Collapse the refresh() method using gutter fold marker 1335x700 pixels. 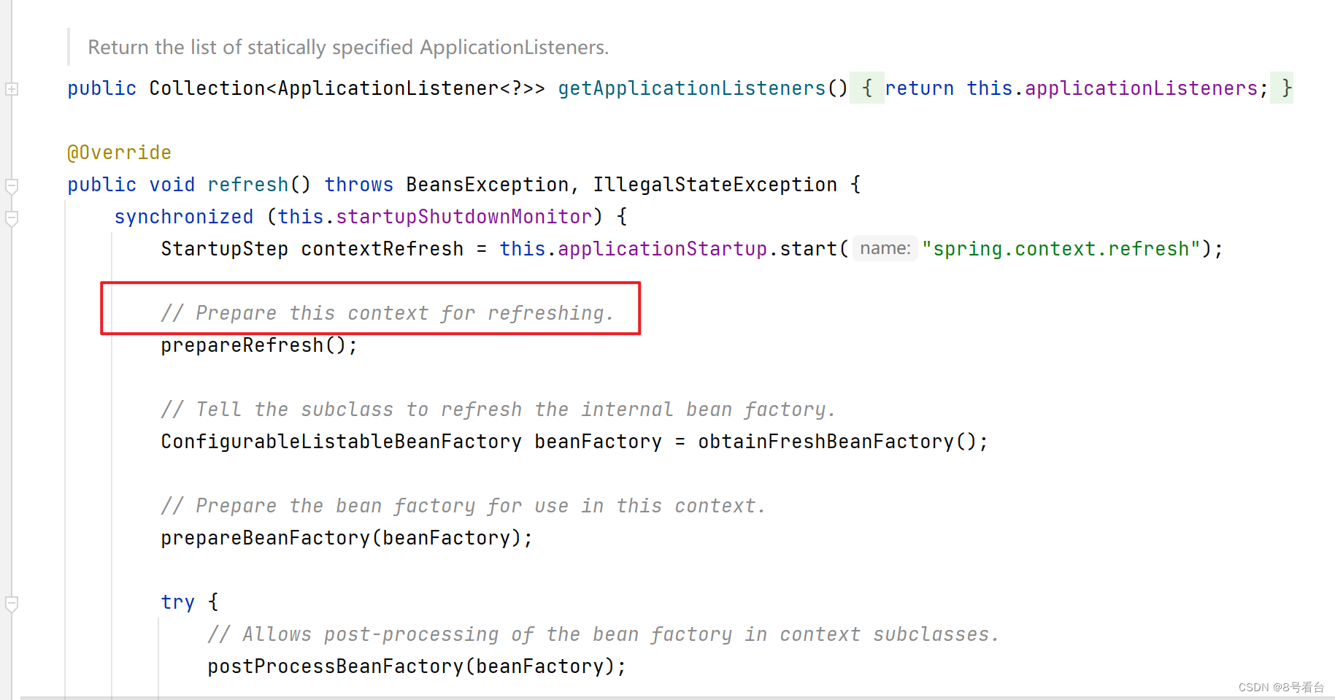point(12,186)
